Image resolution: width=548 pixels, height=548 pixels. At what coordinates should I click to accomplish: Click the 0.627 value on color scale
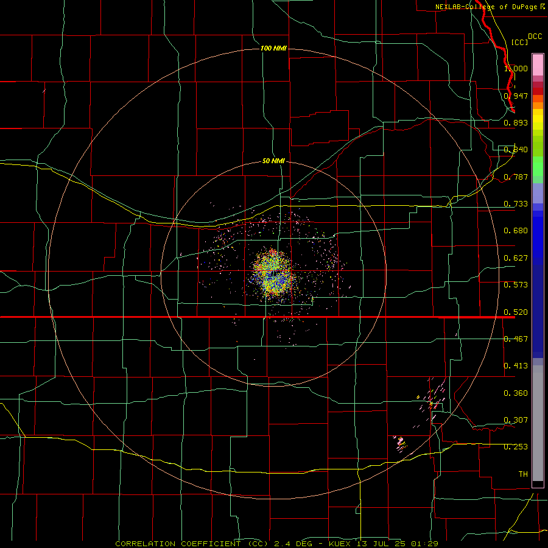click(x=516, y=258)
